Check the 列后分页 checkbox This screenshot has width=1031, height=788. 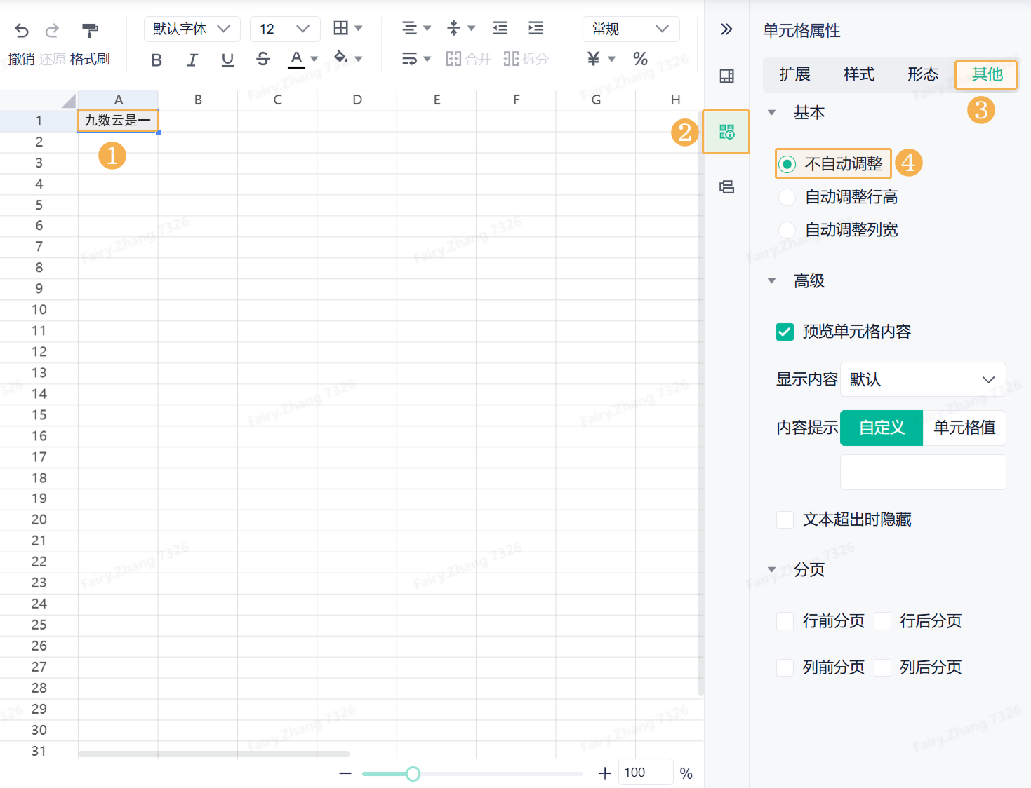click(882, 667)
